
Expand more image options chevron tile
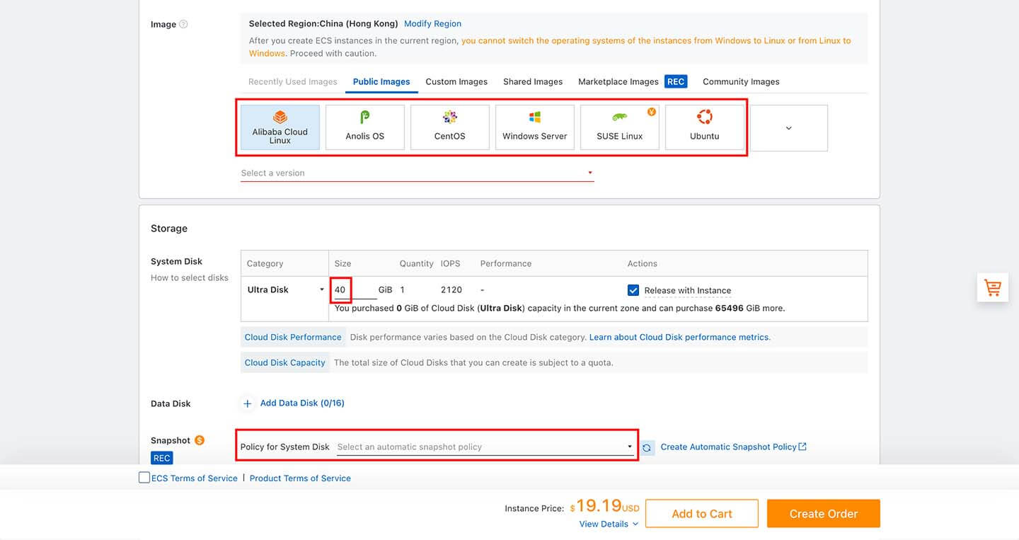click(789, 128)
